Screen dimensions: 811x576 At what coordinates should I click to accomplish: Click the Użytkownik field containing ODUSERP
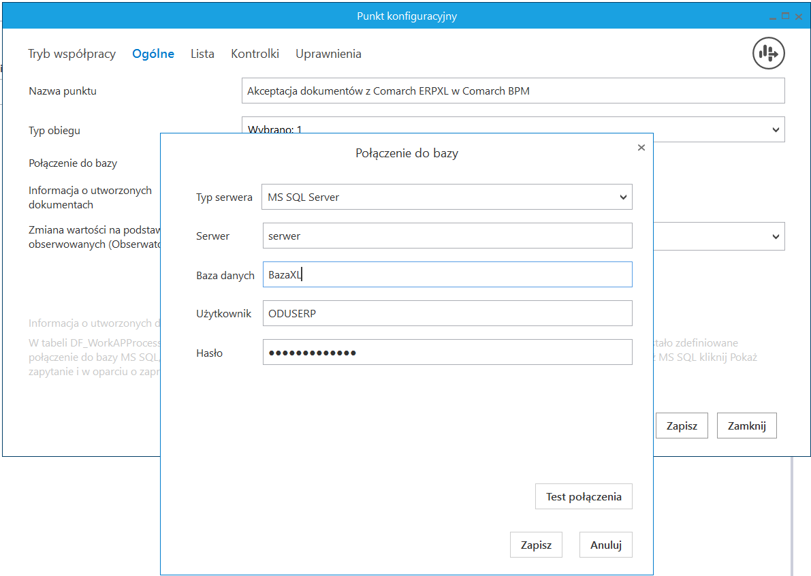447,313
